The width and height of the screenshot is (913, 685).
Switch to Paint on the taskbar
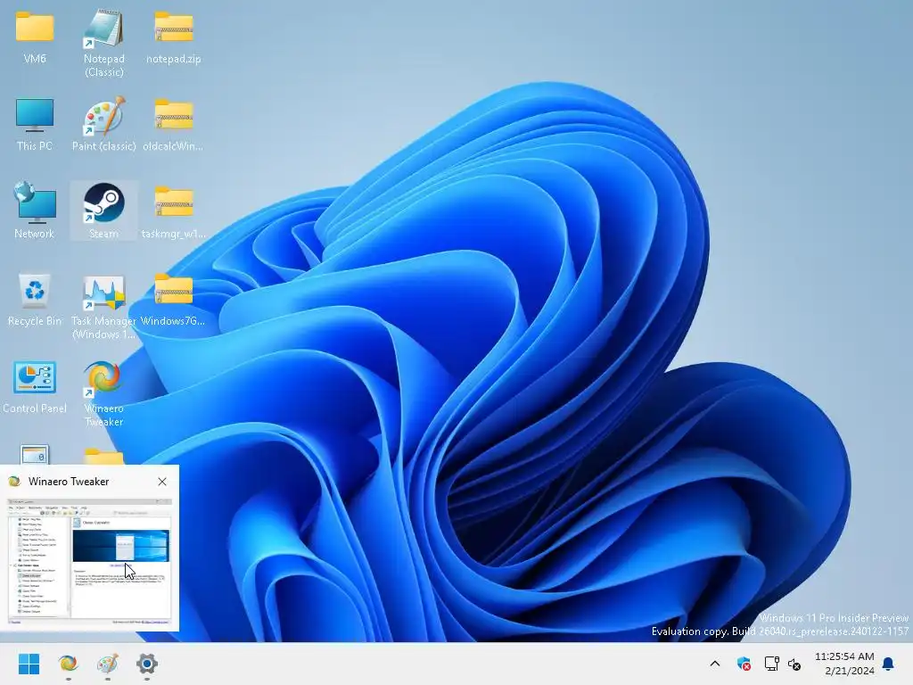click(x=108, y=664)
